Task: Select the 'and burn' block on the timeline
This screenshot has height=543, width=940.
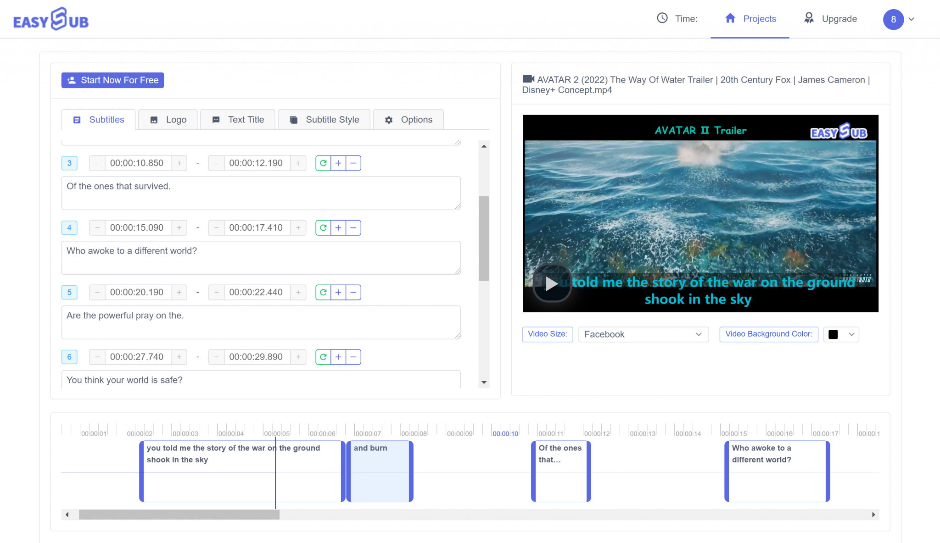Action: (x=380, y=471)
